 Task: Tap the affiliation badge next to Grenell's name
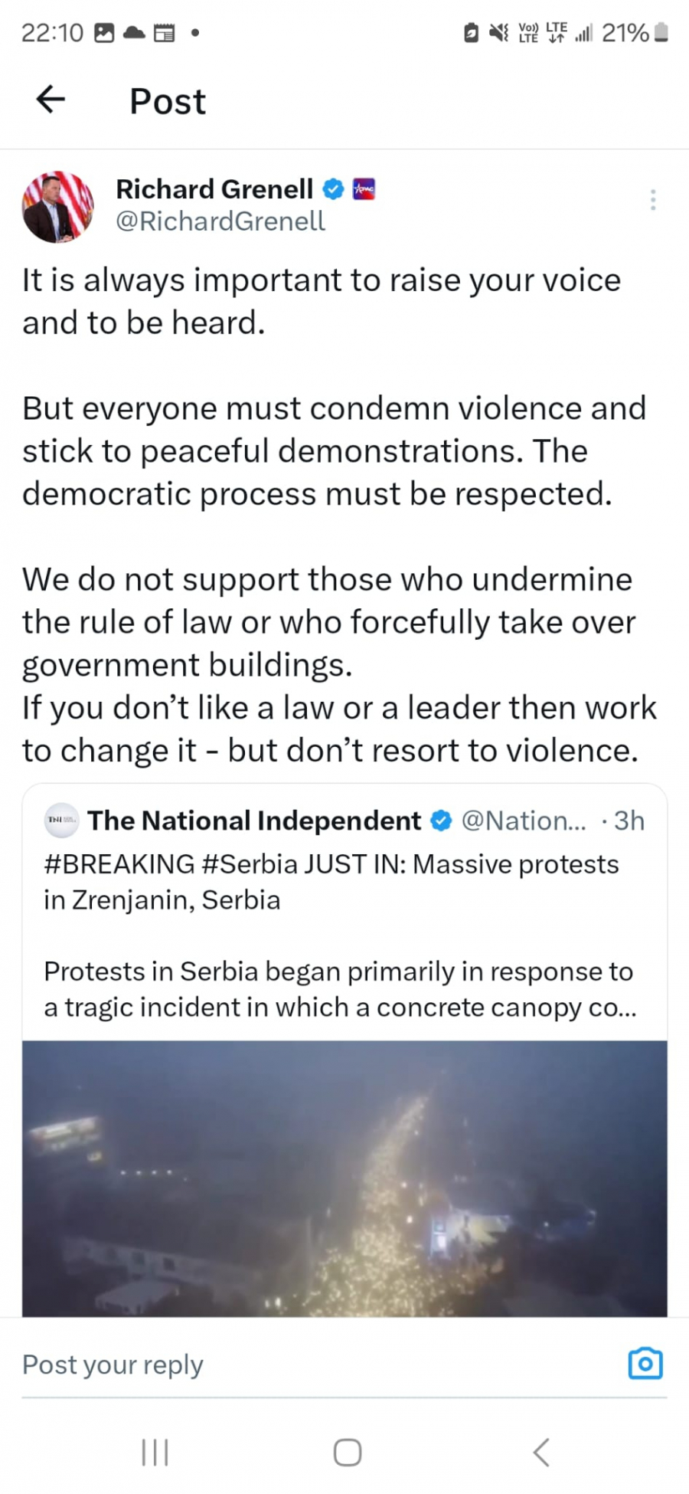(364, 188)
